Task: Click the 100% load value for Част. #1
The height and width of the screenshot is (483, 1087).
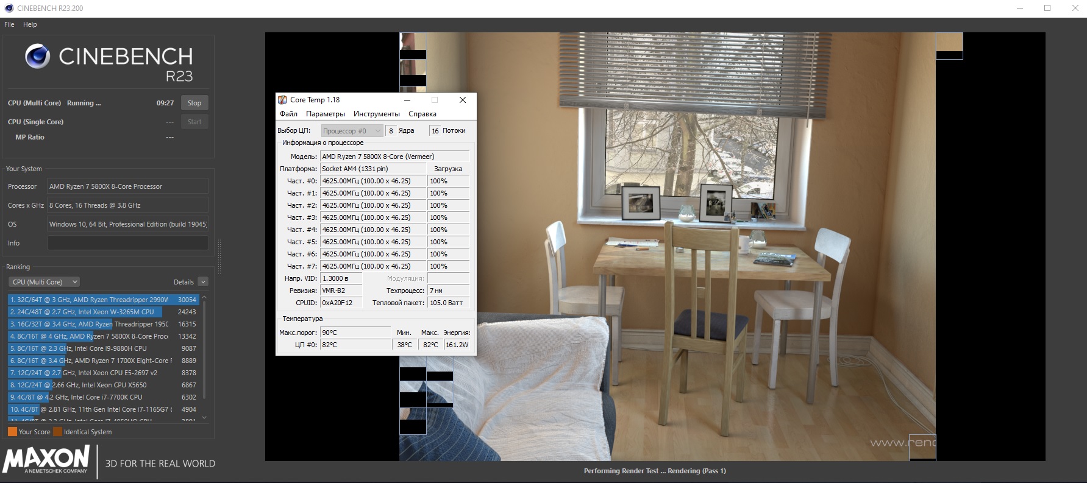Action: coord(448,193)
